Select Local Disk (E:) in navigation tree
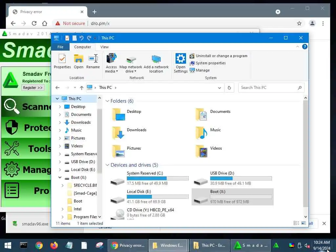 click(x=83, y=170)
